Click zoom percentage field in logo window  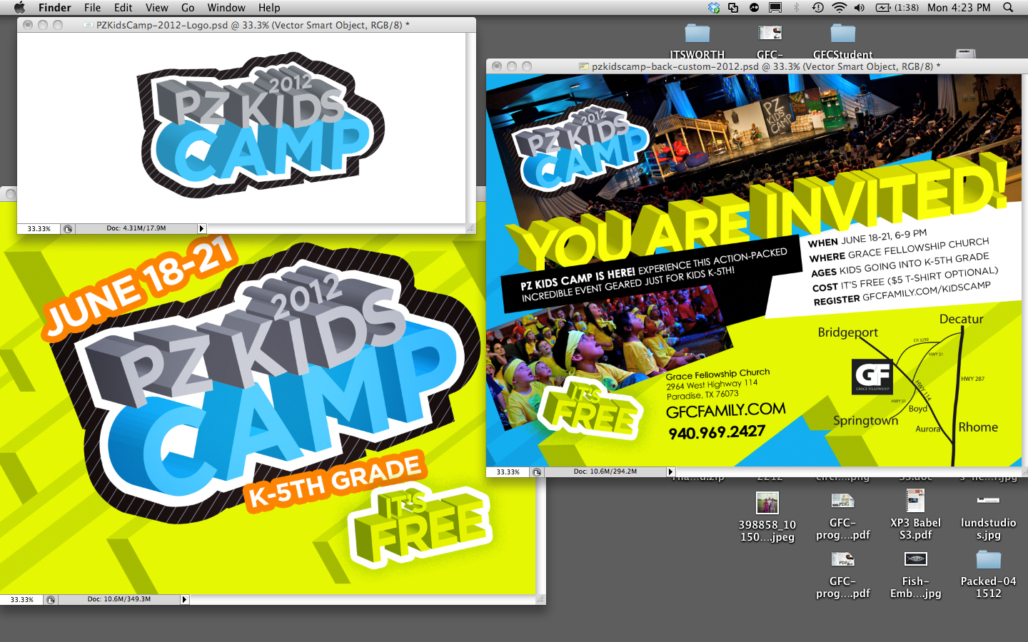pos(39,229)
